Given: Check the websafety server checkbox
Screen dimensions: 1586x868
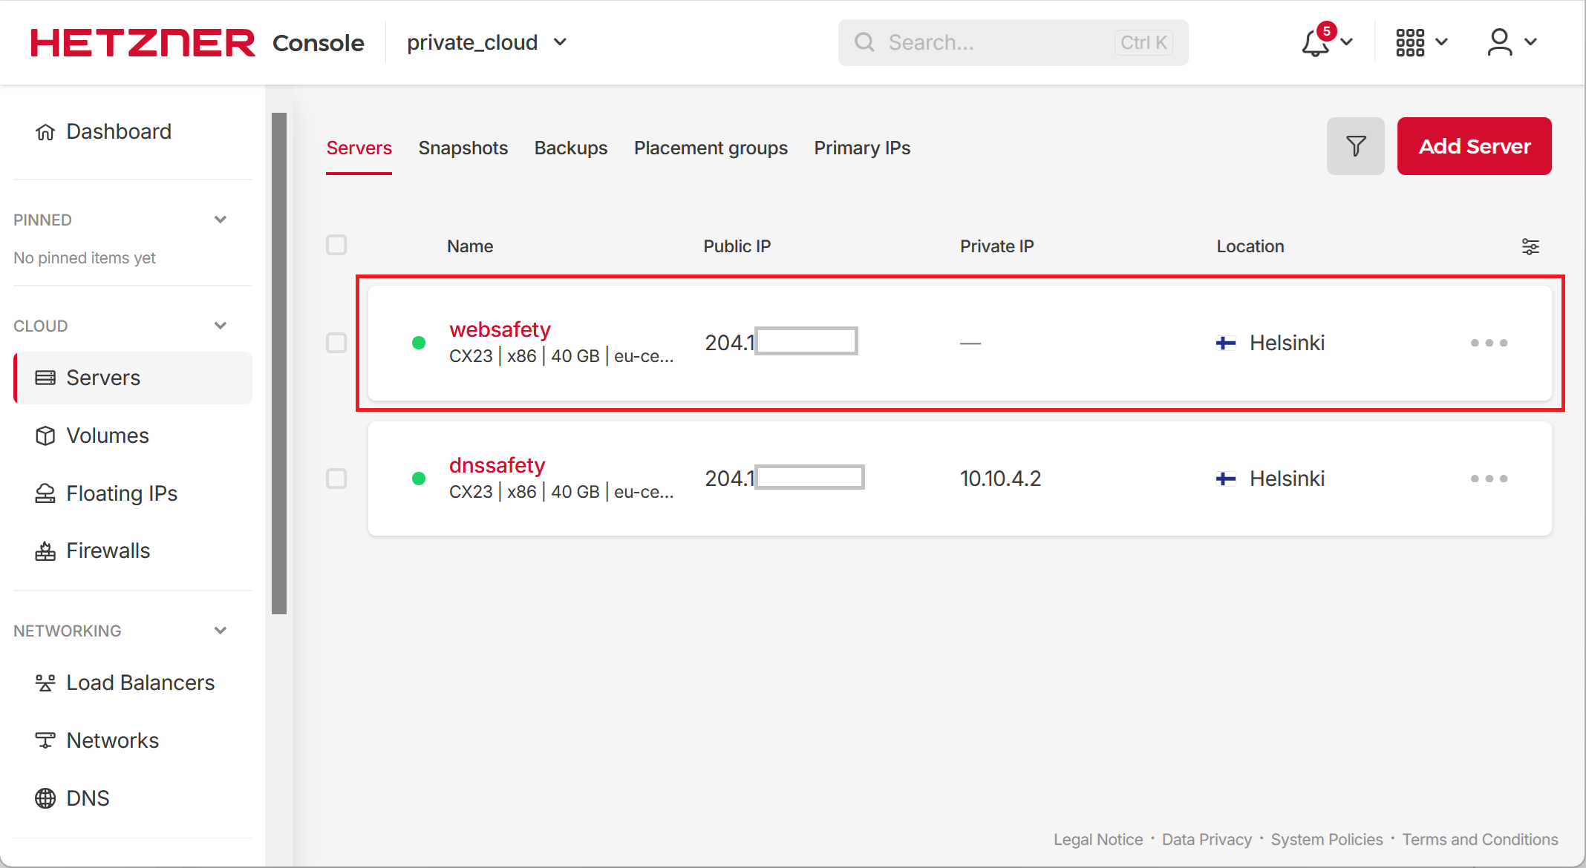Looking at the screenshot, I should click(336, 343).
